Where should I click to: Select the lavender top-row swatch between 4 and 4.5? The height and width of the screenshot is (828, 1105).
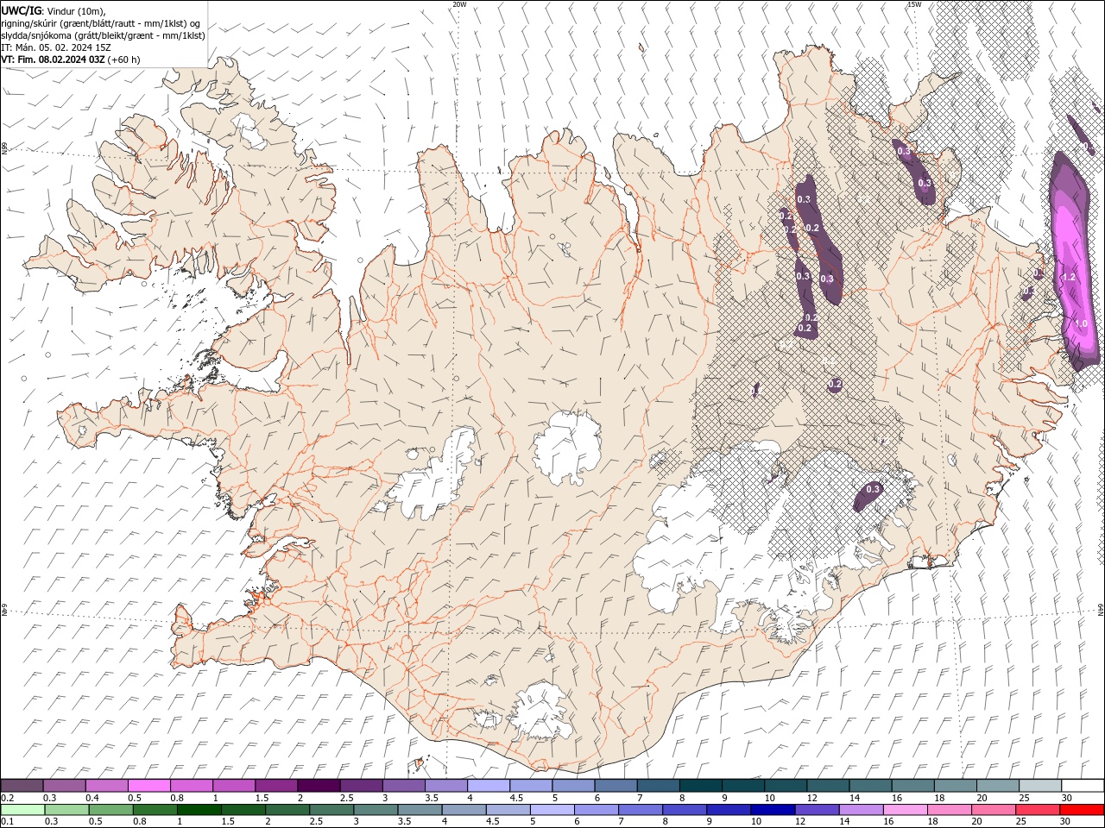tap(489, 786)
